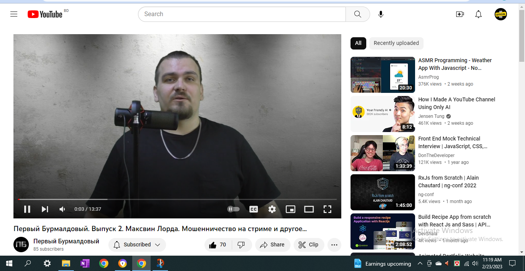Open File Explorer from the taskbar
Viewport: 525px width, 271px height.
[x=66, y=264]
